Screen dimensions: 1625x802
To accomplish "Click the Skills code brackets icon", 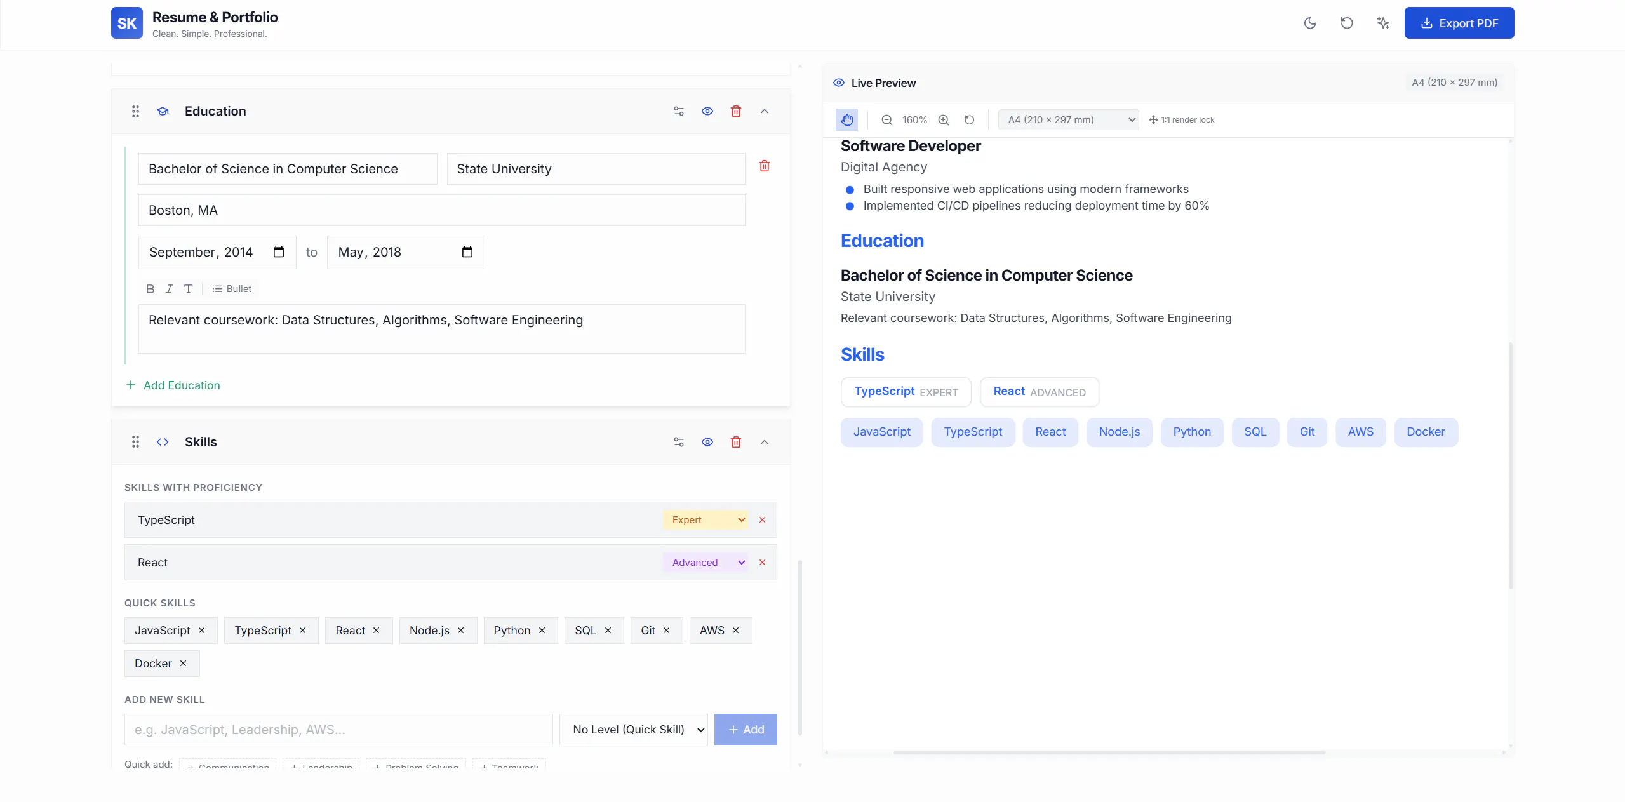I will [x=163, y=442].
